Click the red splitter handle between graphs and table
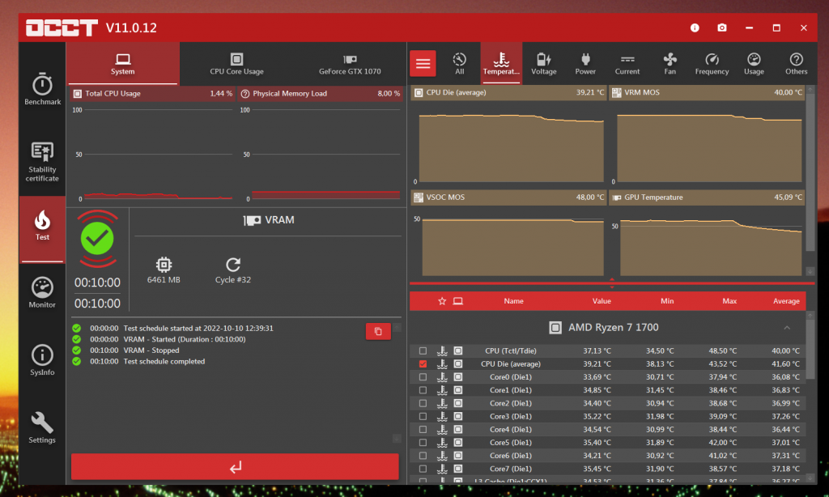 coord(612,283)
